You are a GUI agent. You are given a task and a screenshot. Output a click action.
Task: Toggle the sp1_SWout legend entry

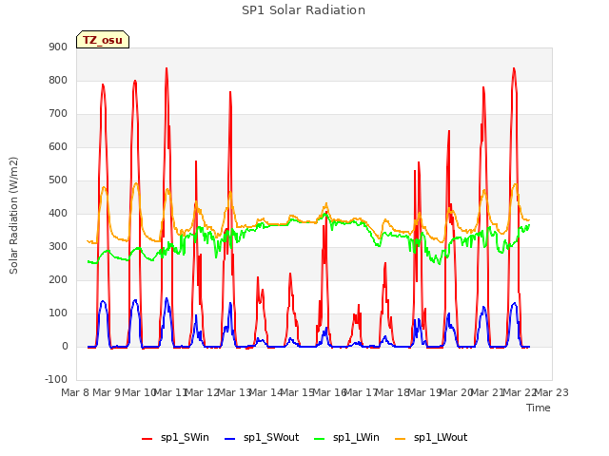click(262, 438)
